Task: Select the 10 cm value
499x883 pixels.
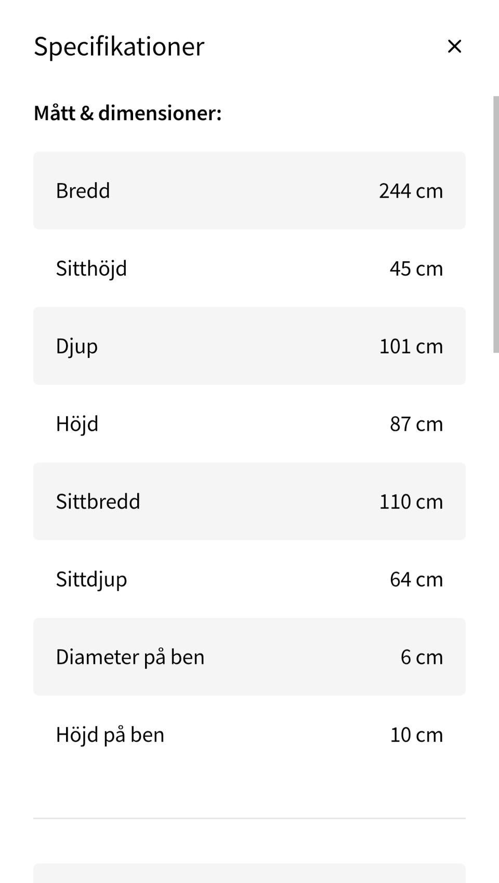Action: [x=416, y=735]
